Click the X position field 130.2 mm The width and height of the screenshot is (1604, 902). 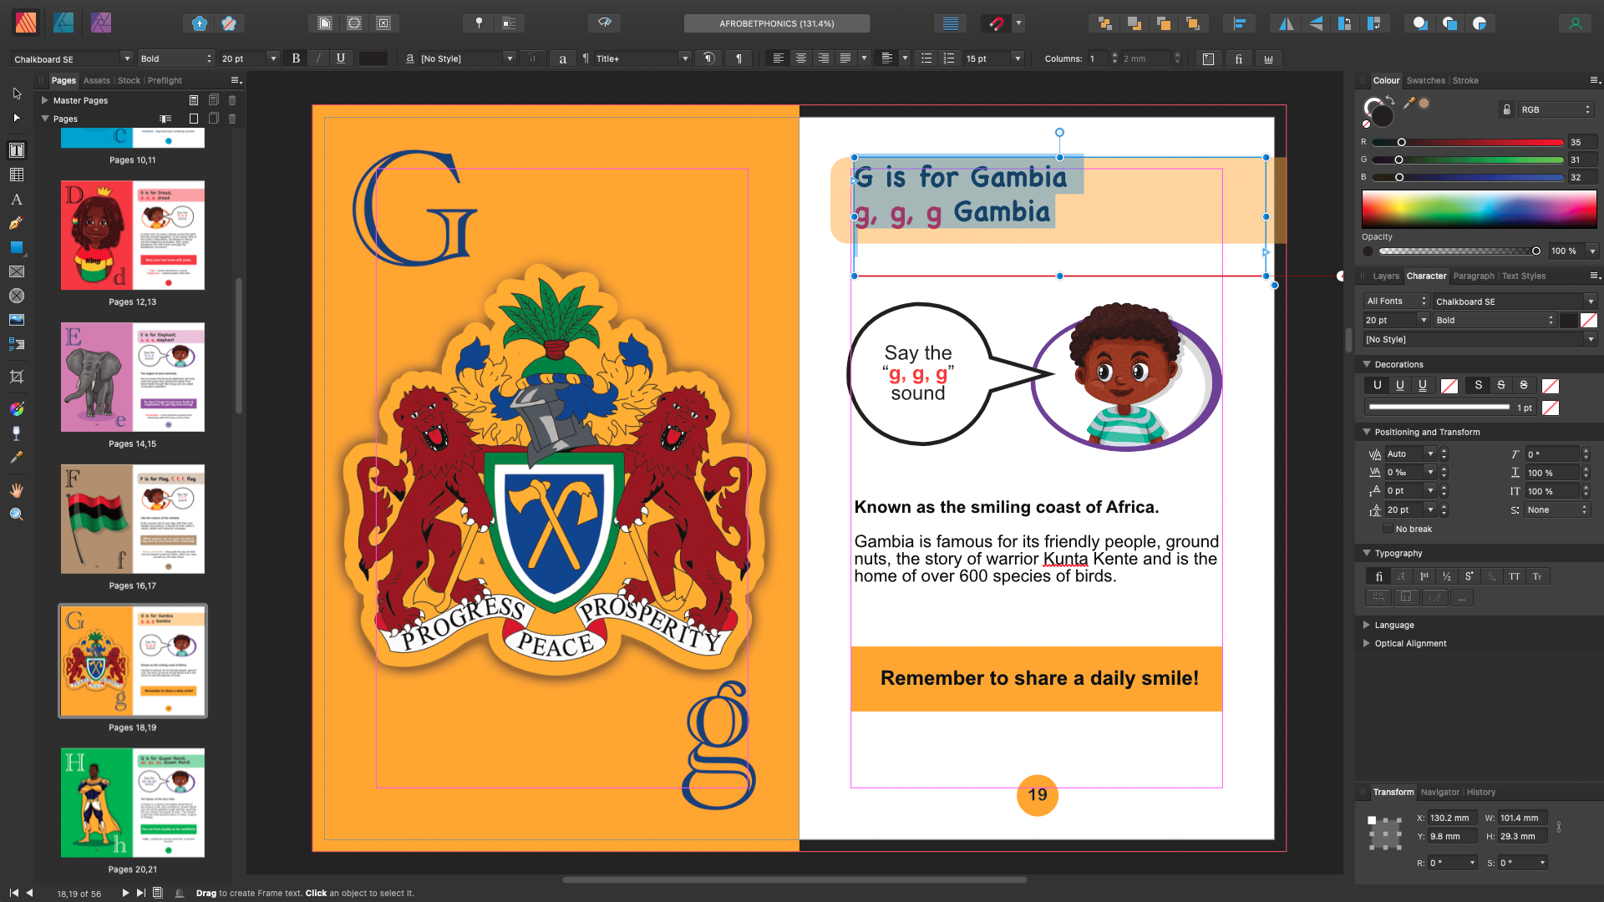1451,818
